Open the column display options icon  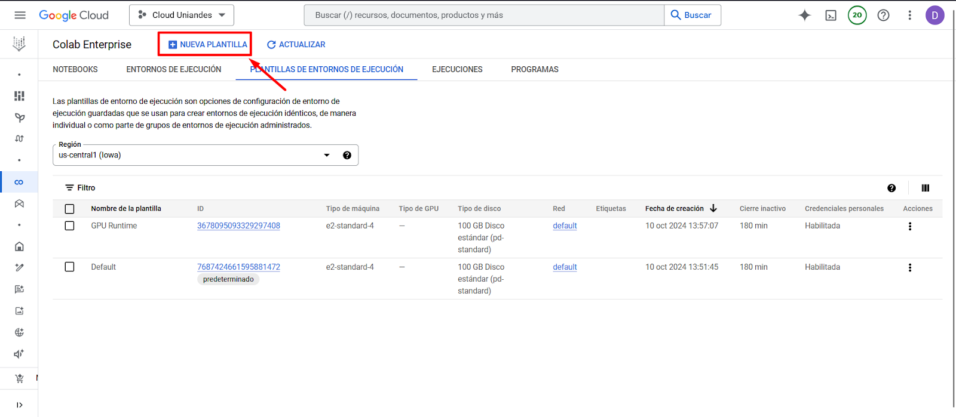coord(926,188)
